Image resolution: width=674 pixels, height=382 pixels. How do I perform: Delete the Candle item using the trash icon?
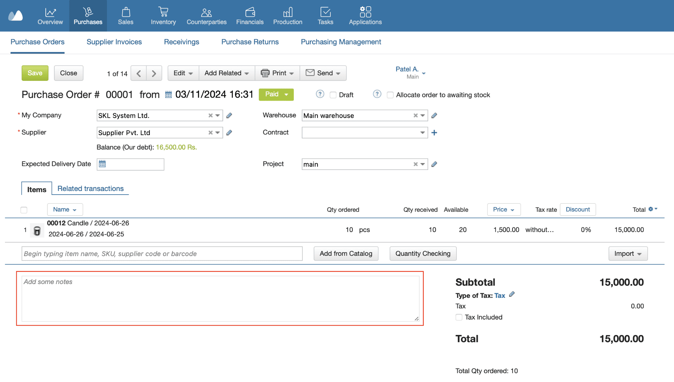point(37,230)
